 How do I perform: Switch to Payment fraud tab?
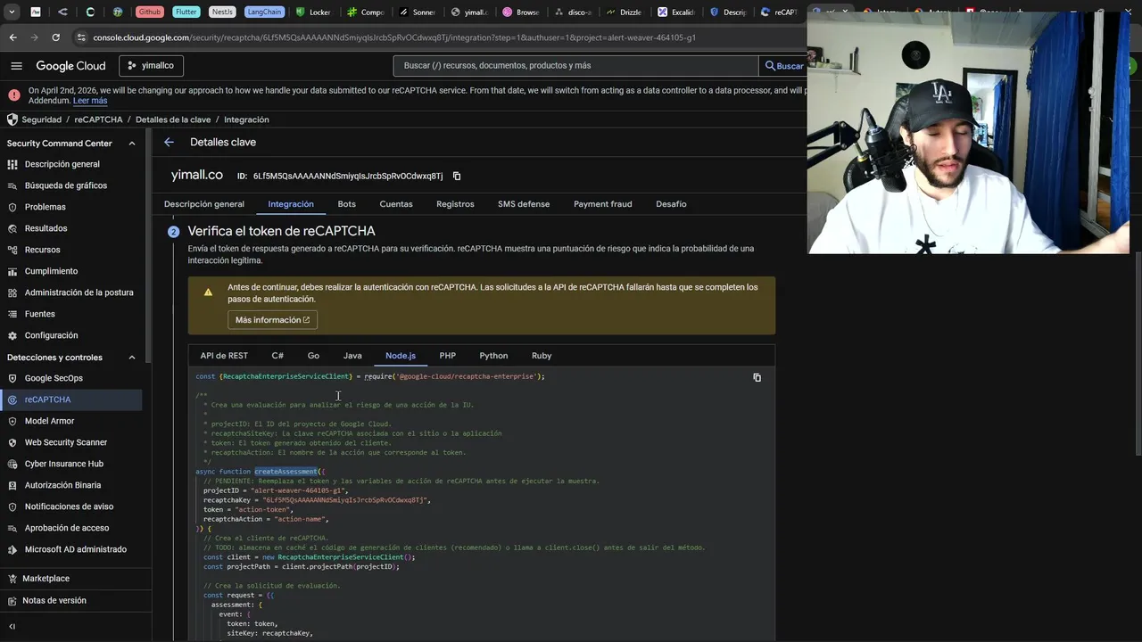pos(603,204)
